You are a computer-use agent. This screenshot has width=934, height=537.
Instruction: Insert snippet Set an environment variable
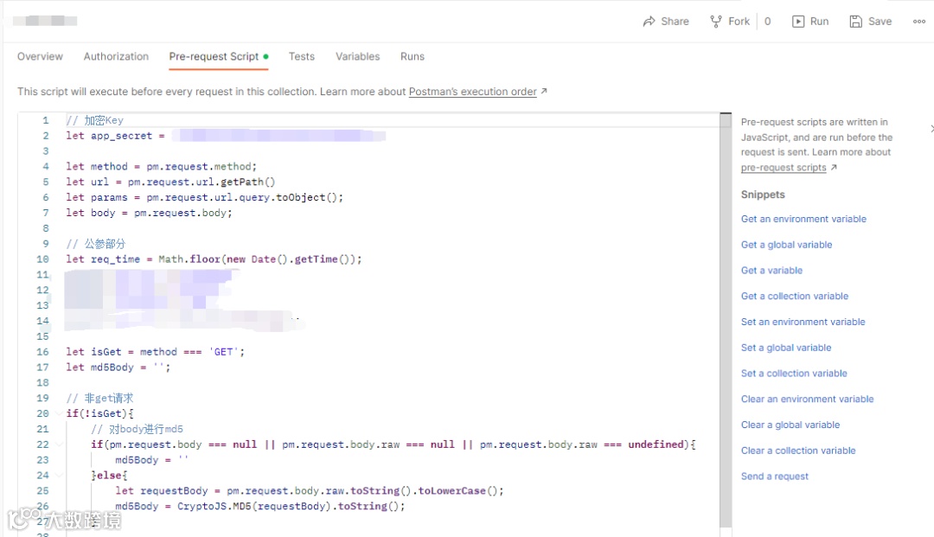(x=803, y=322)
